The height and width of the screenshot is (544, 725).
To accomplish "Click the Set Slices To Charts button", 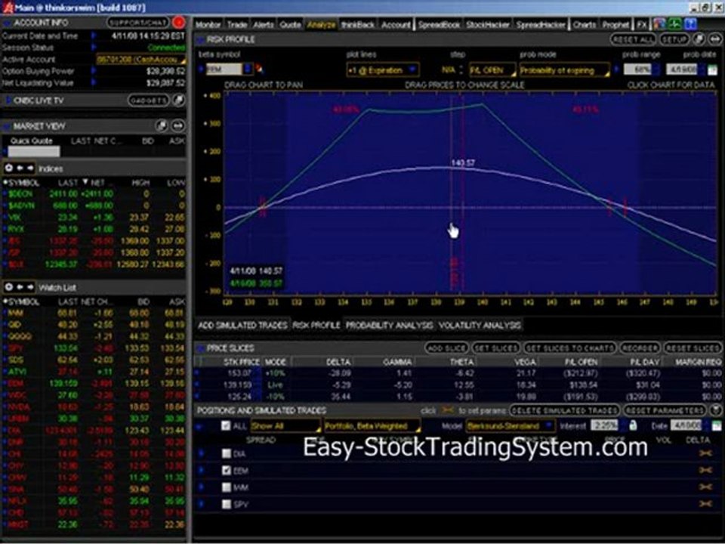I will tap(569, 348).
